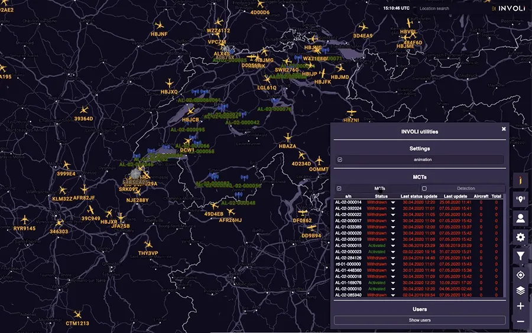Sort by Aircraft column header
532x333 pixels.
click(x=481, y=196)
